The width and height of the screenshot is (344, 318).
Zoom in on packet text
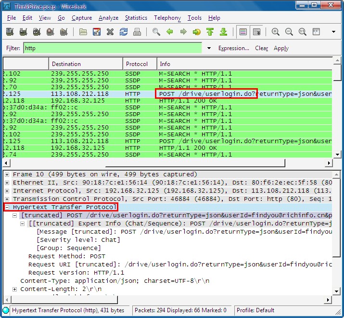275,32
